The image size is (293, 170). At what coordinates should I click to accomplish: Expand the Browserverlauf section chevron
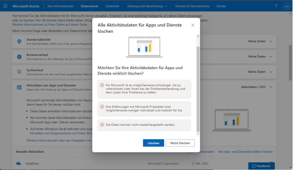(271, 57)
